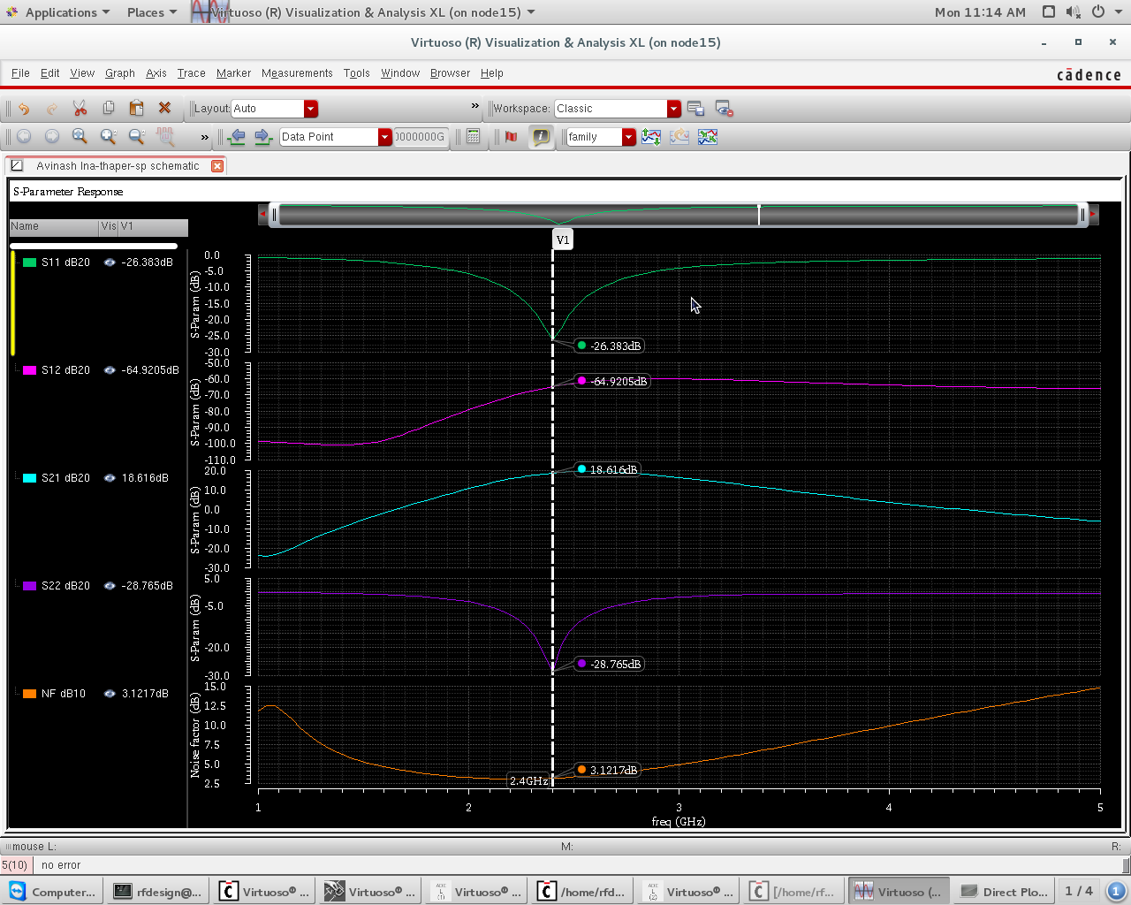1131x905 pixels.
Task: Toggle the trace info balloon button
Action: pos(540,137)
